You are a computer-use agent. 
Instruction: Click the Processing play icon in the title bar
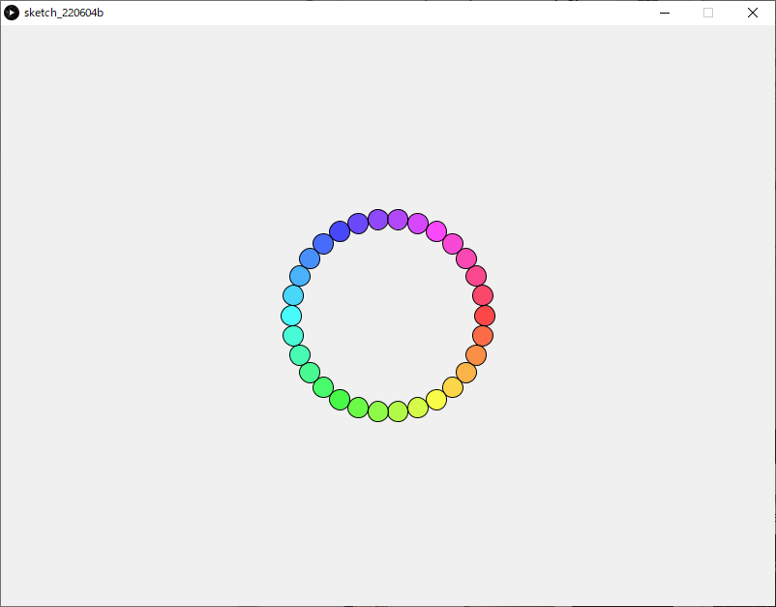tap(12, 13)
